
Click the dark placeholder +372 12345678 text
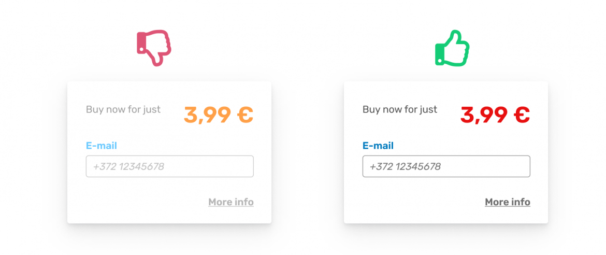pyautogui.click(x=405, y=167)
